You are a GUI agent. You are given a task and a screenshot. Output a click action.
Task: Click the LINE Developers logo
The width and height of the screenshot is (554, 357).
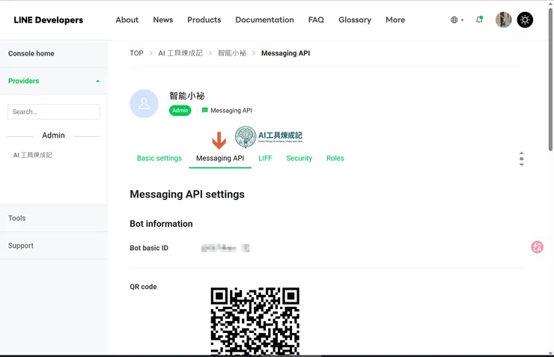49,20
